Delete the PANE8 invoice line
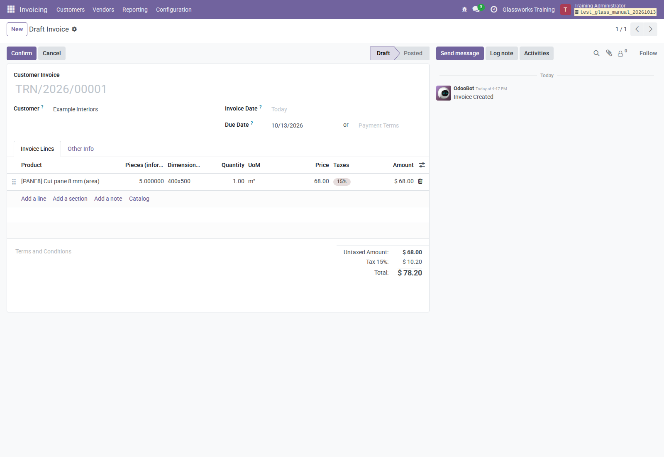664x457 pixels. (420, 181)
